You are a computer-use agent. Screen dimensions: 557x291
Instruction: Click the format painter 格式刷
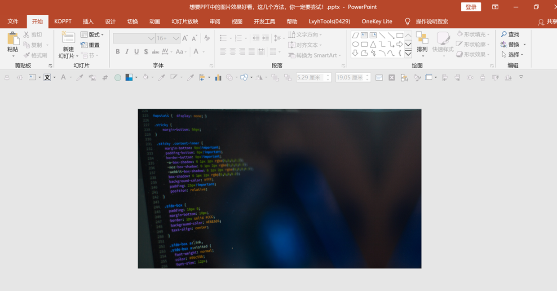[x=35, y=55]
